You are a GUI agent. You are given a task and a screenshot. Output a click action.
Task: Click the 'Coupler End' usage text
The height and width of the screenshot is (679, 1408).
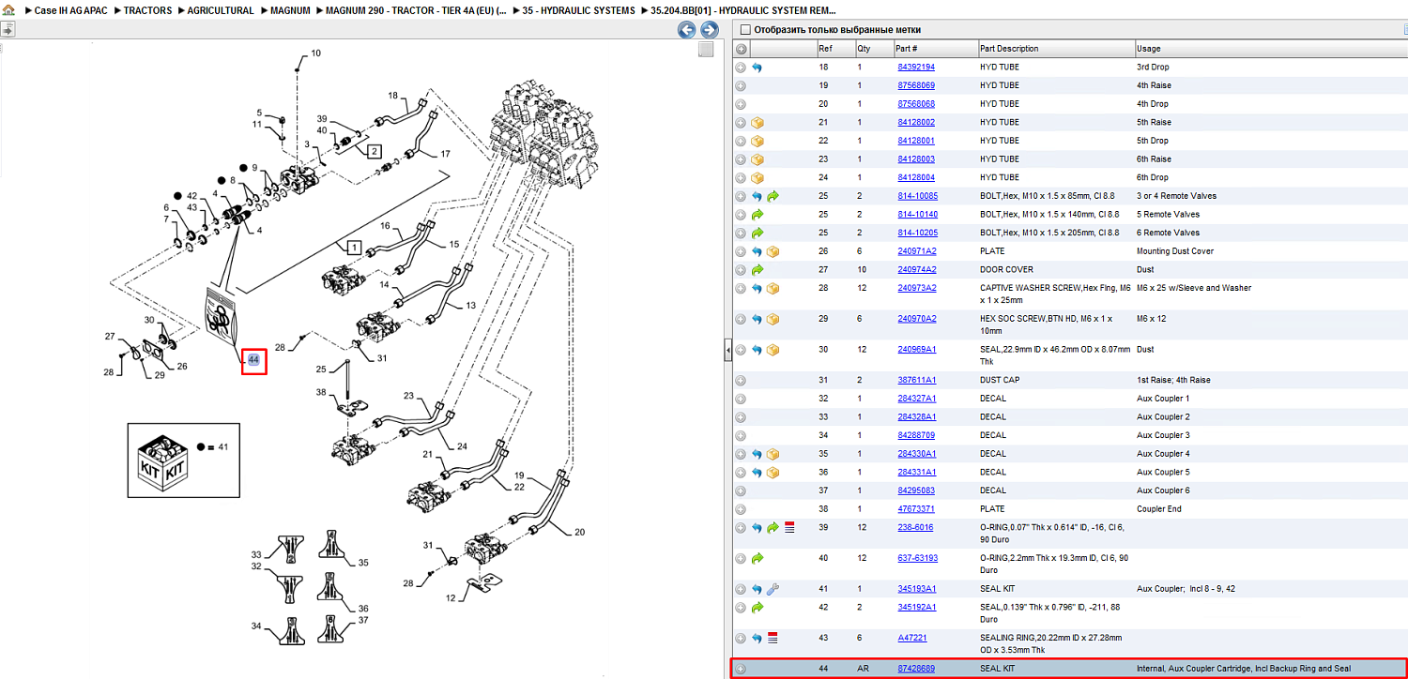[x=1159, y=509]
